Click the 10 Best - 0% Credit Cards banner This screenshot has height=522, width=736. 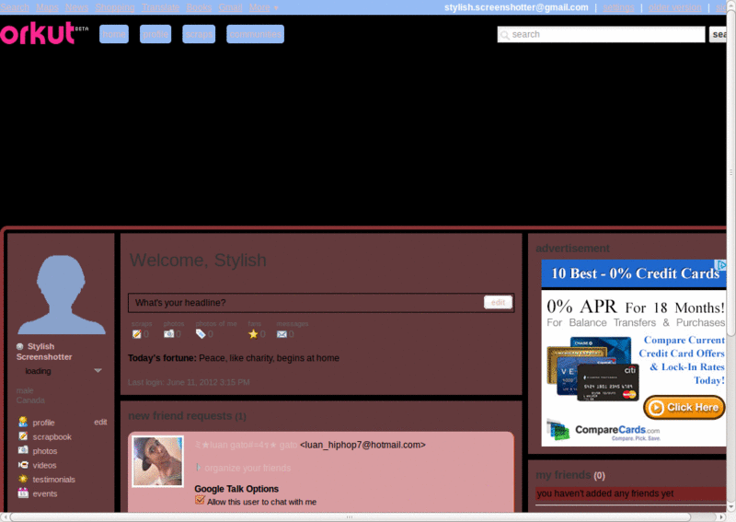tap(634, 273)
